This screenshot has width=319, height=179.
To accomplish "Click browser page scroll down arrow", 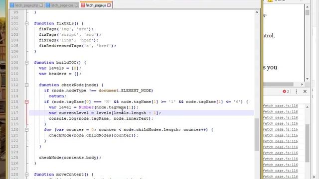I will (x=307, y=79).
